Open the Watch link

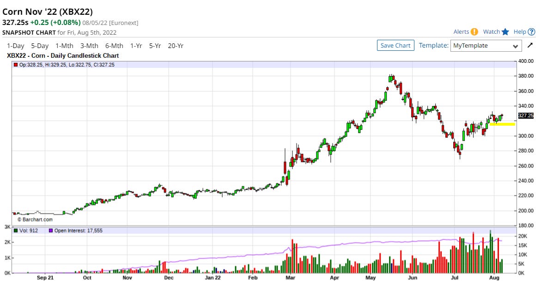pos(492,32)
